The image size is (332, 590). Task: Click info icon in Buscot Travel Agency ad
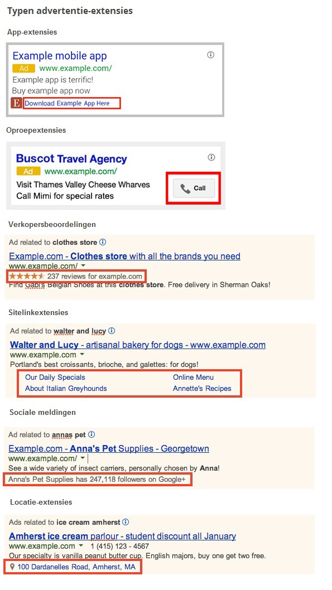tap(211, 157)
